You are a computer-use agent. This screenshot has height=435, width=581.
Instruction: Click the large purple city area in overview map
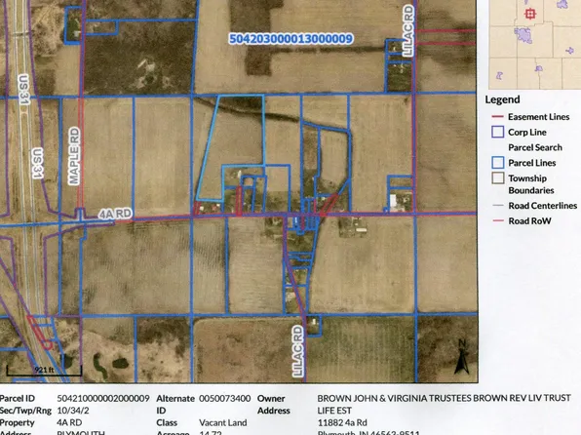523,35
